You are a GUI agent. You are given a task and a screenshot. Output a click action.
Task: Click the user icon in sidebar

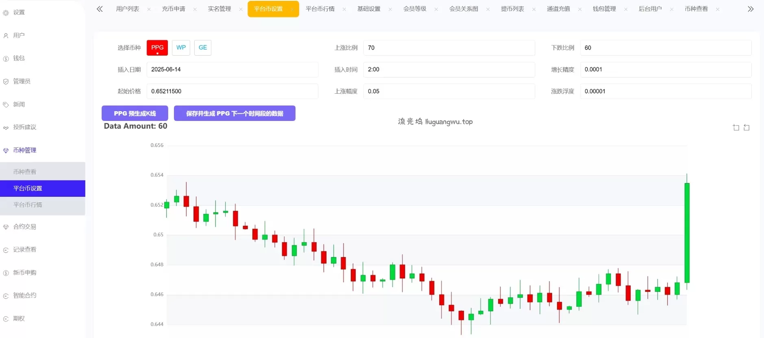(x=6, y=36)
